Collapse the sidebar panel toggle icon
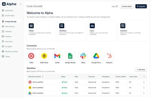Screen dimensions: 151x98 tap(20, 4)
